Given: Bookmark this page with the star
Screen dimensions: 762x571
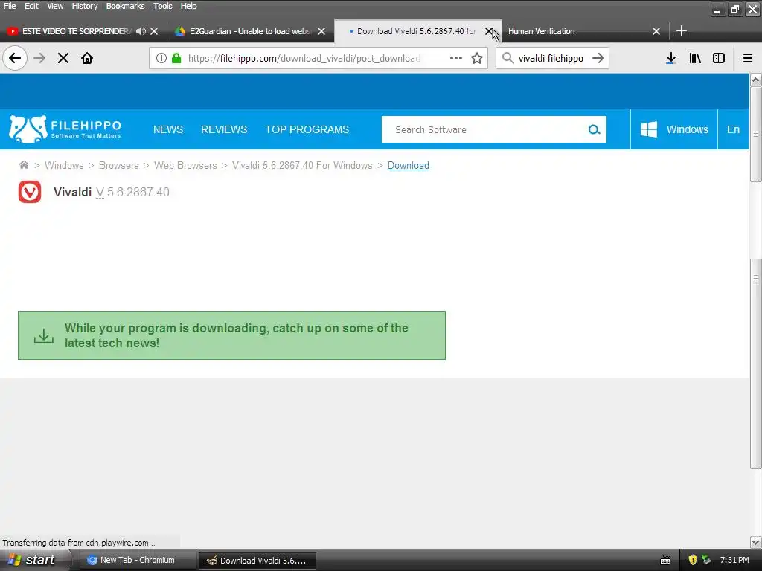Looking at the screenshot, I should point(477,58).
